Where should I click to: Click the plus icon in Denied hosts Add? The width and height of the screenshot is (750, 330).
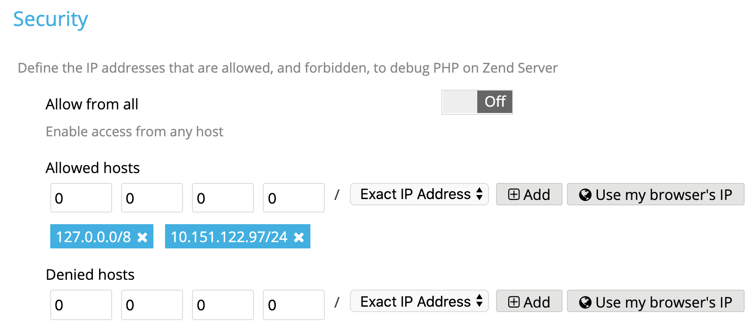(514, 302)
